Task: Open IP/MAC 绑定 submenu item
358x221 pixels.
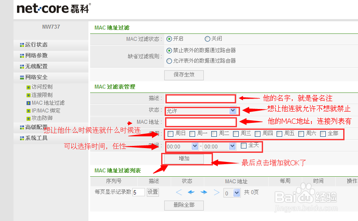Action: (x=46, y=111)
